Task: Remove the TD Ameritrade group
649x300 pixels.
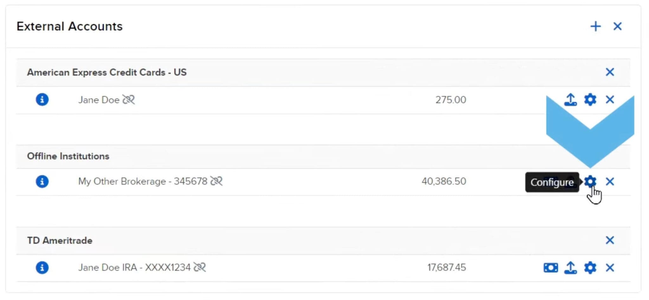Action: point(610,240)
